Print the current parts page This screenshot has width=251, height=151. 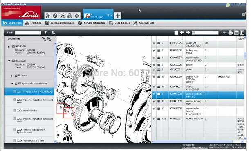coord(230,32)
